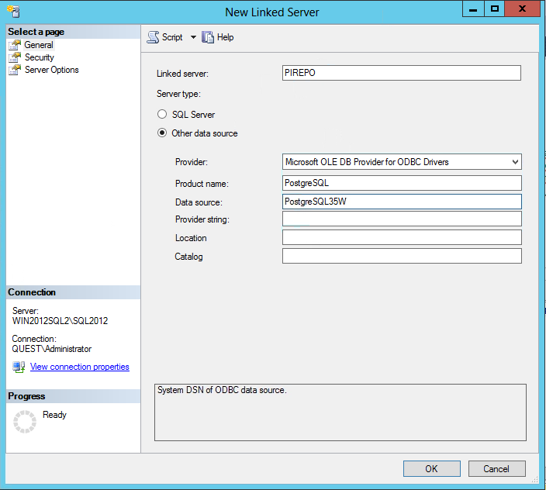This screenshot has height=490, width=546.
Task: Click into the Catalog input field
Action: (402, 256)
